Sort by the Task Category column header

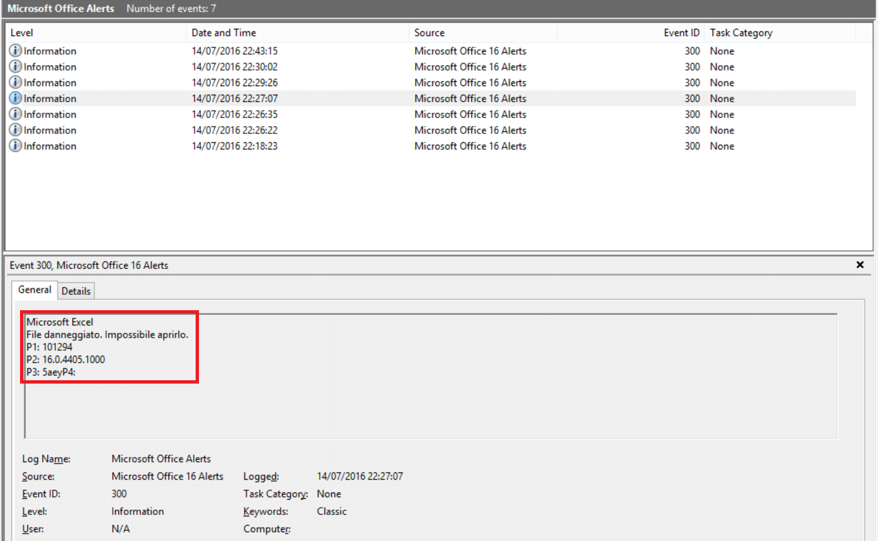click(x=780, y=33)
